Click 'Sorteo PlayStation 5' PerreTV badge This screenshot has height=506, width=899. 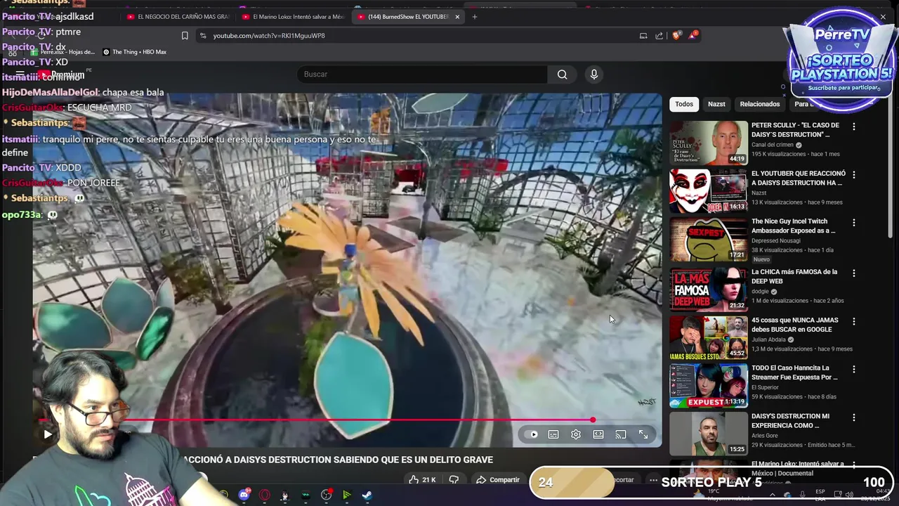(841, 61)
